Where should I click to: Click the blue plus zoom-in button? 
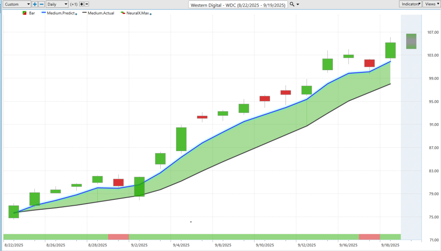click(x=35, y=4)
